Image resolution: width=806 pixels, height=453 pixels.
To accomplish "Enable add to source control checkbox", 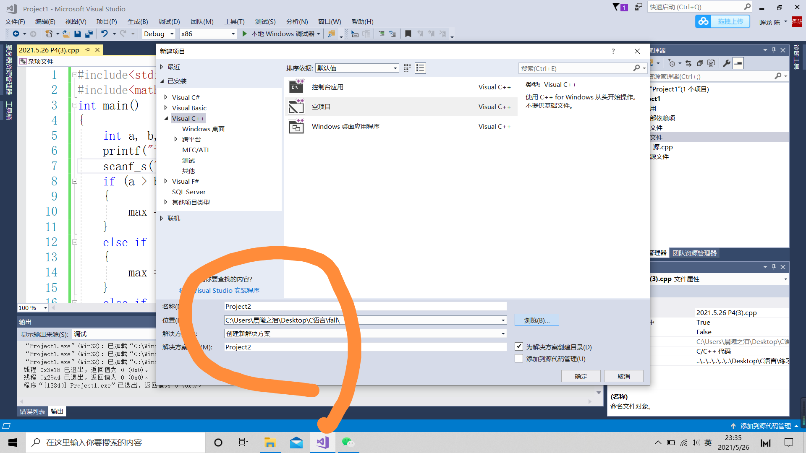I will (519, 359).
